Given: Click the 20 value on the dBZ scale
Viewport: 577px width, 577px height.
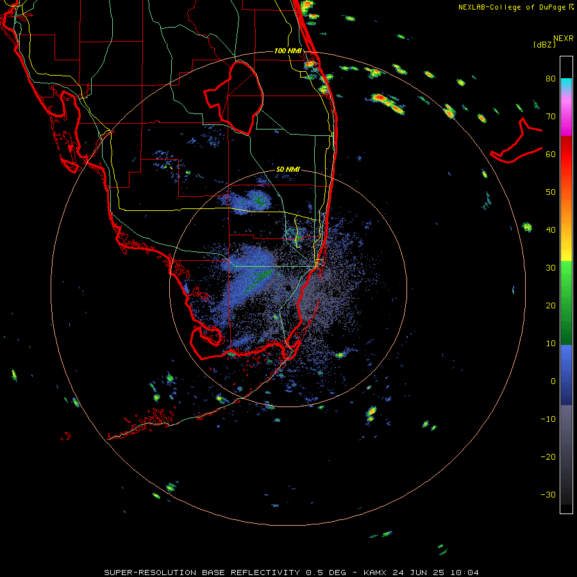Looking at the screenshot, I should [x=551, y=306].
